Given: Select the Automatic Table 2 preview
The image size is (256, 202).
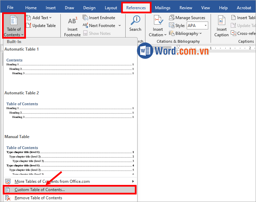Looking at the screenshot, I should point(70,111).
